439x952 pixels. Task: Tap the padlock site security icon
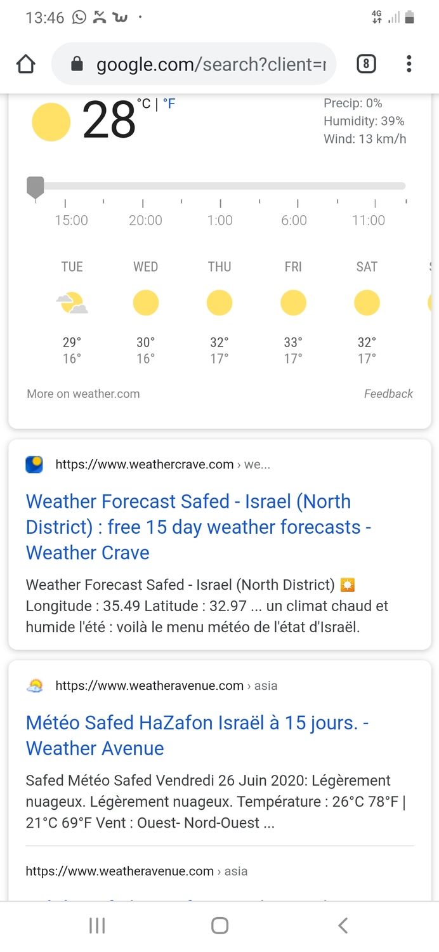click(x=77, y=64)
